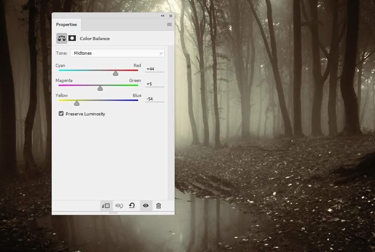This screenshot has height=252, width=375.
Task: Select the layer mask icon
Action: tap(72, 38)
